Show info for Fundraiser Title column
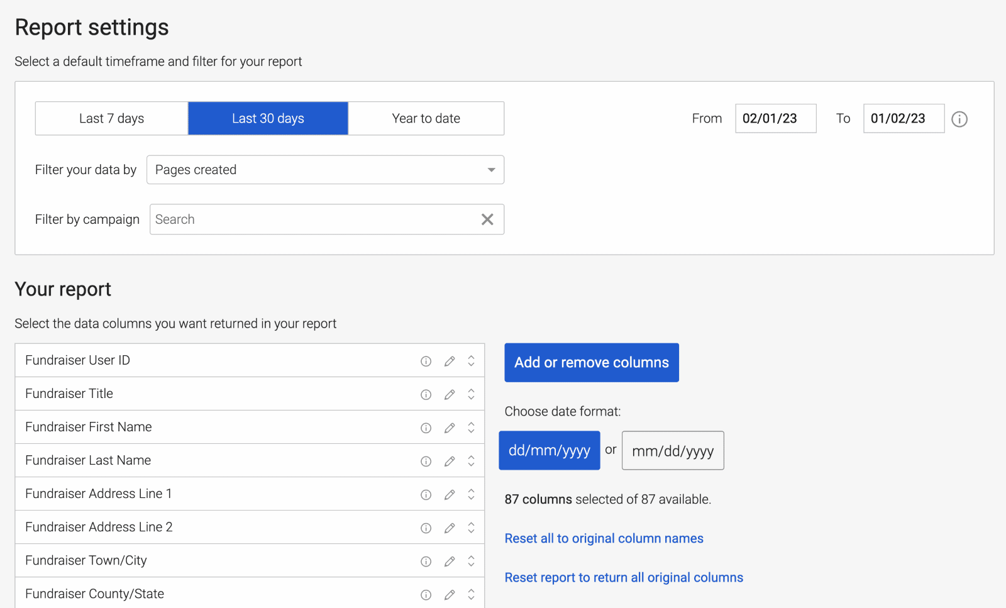Image resolution: width=1006 pixels, height=608 pixels. point(426,394)
